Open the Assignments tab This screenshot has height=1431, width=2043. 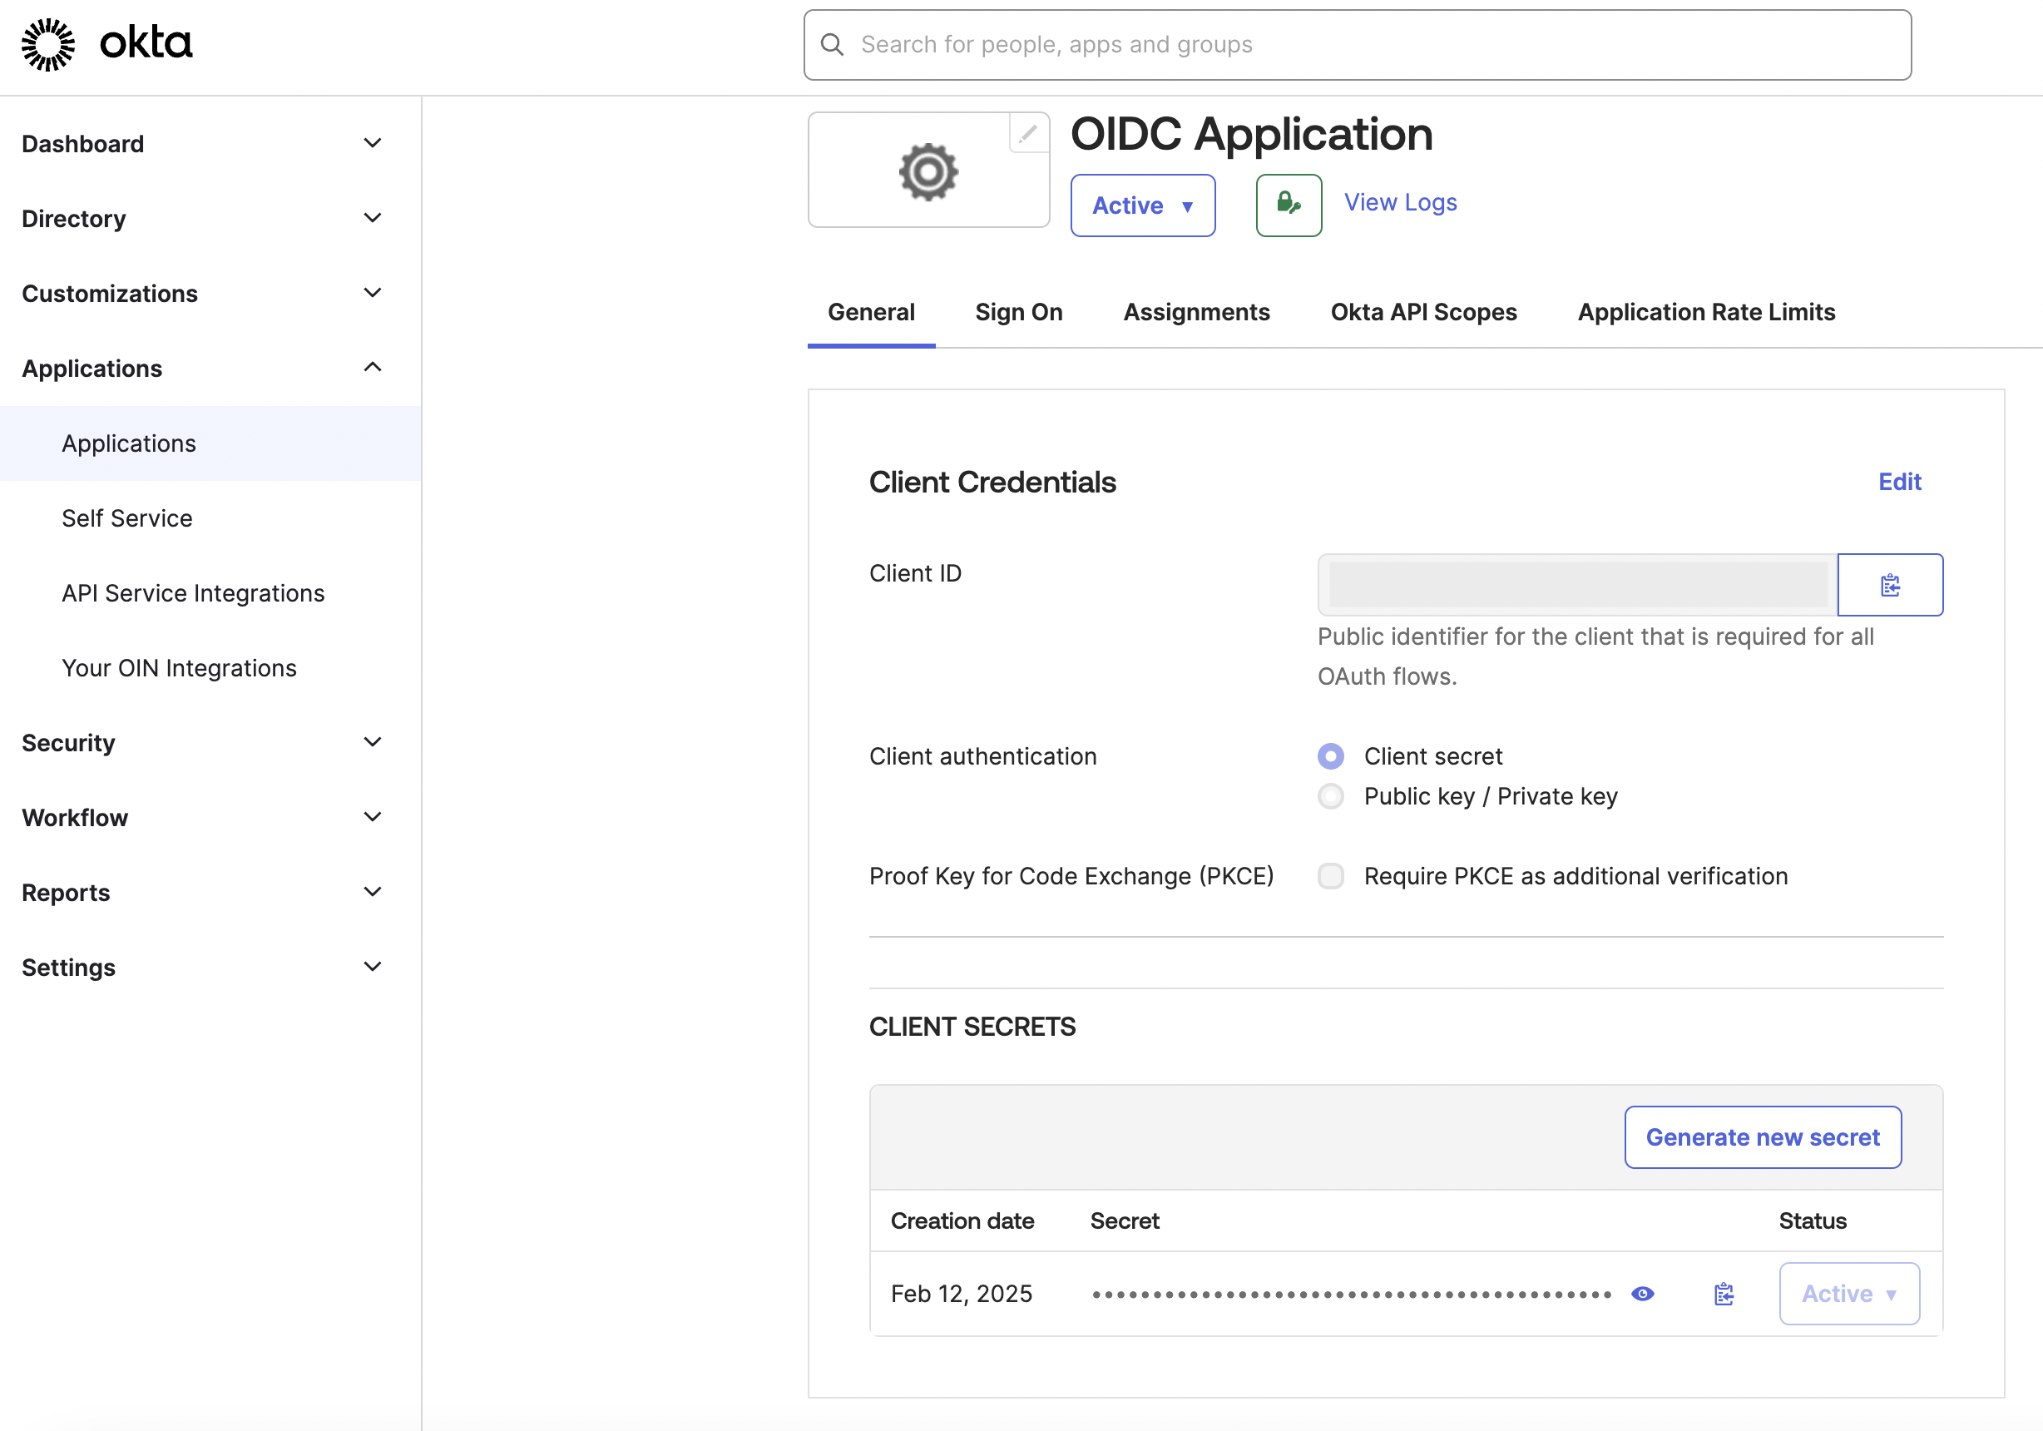tap(1197, 312)
